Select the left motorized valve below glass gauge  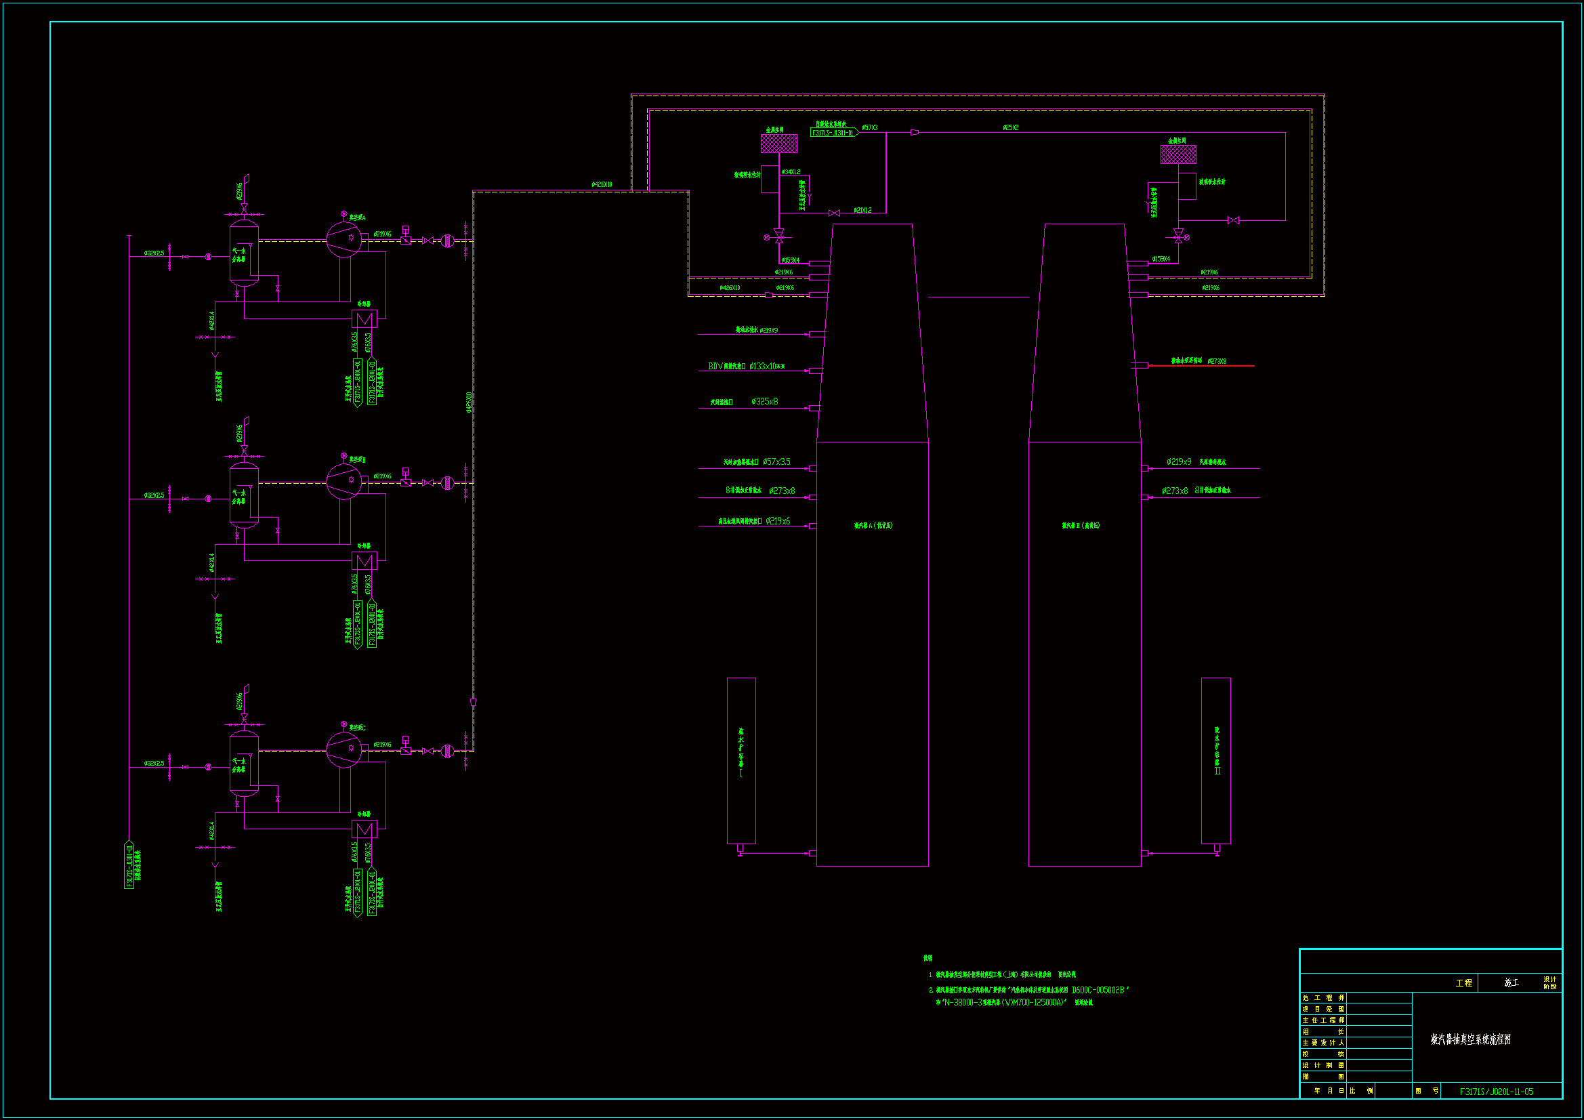(x=779, y=236)
